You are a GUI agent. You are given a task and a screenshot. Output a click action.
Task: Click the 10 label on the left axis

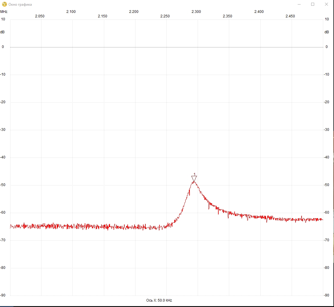tap(3, 19)
